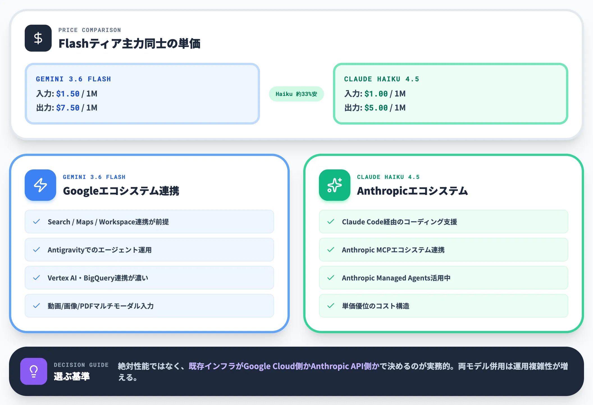Select 'Vertex AI・BigQuery連携が濃い' text
The image size is (593, 405).
click(x=98, y=278)
